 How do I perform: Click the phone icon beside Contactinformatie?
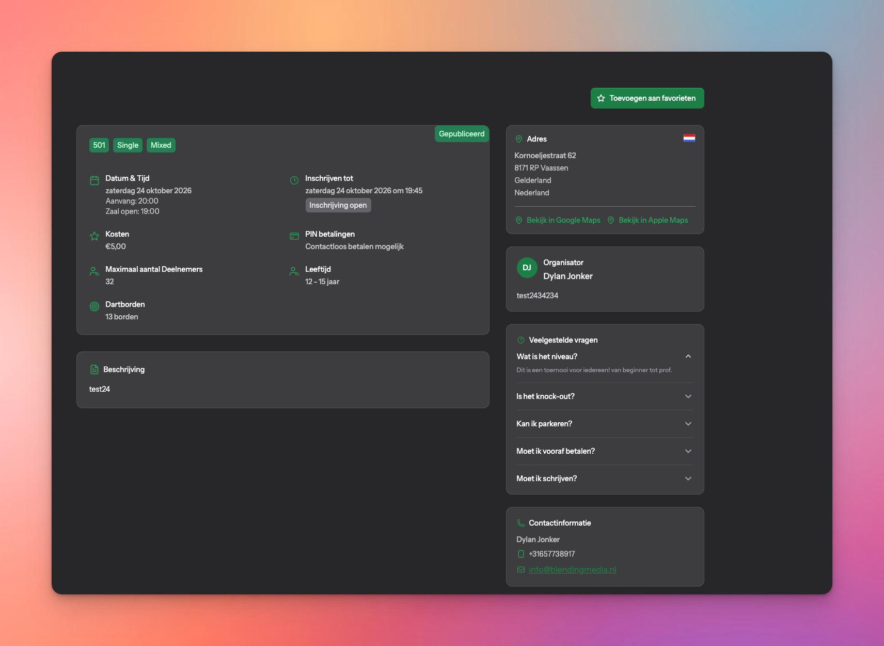[x=521, y=523]
